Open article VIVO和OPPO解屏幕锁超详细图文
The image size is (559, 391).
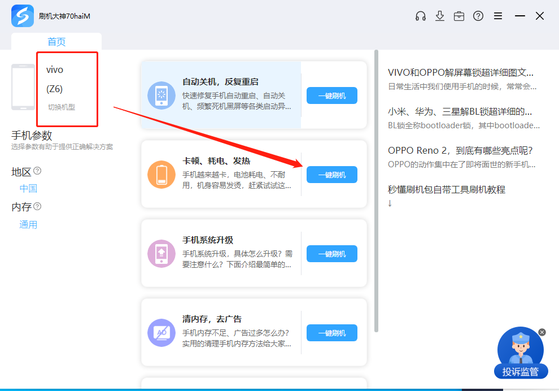(461, 72)
